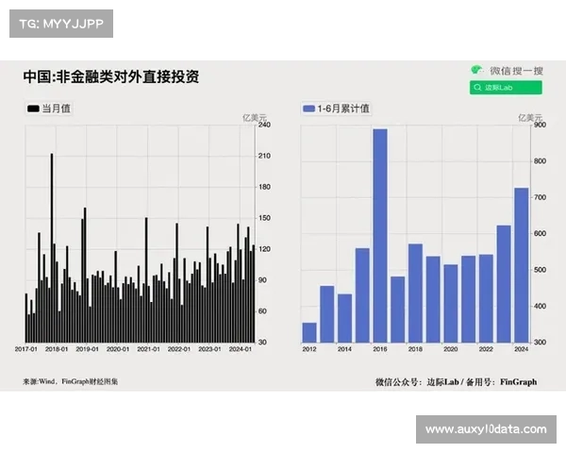Click the 微信公众号: 边际Lab footer text
This screenshot has height=453, width=566.
(417, 382)
